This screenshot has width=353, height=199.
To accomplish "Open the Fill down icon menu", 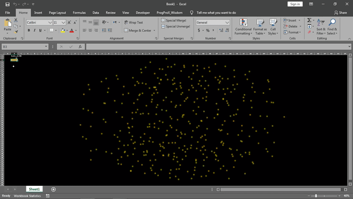I will point(310,26).
